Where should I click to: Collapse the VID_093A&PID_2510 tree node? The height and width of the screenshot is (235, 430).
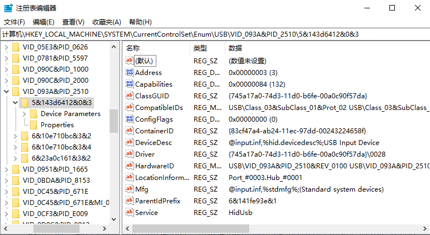[x=6, y=92]
